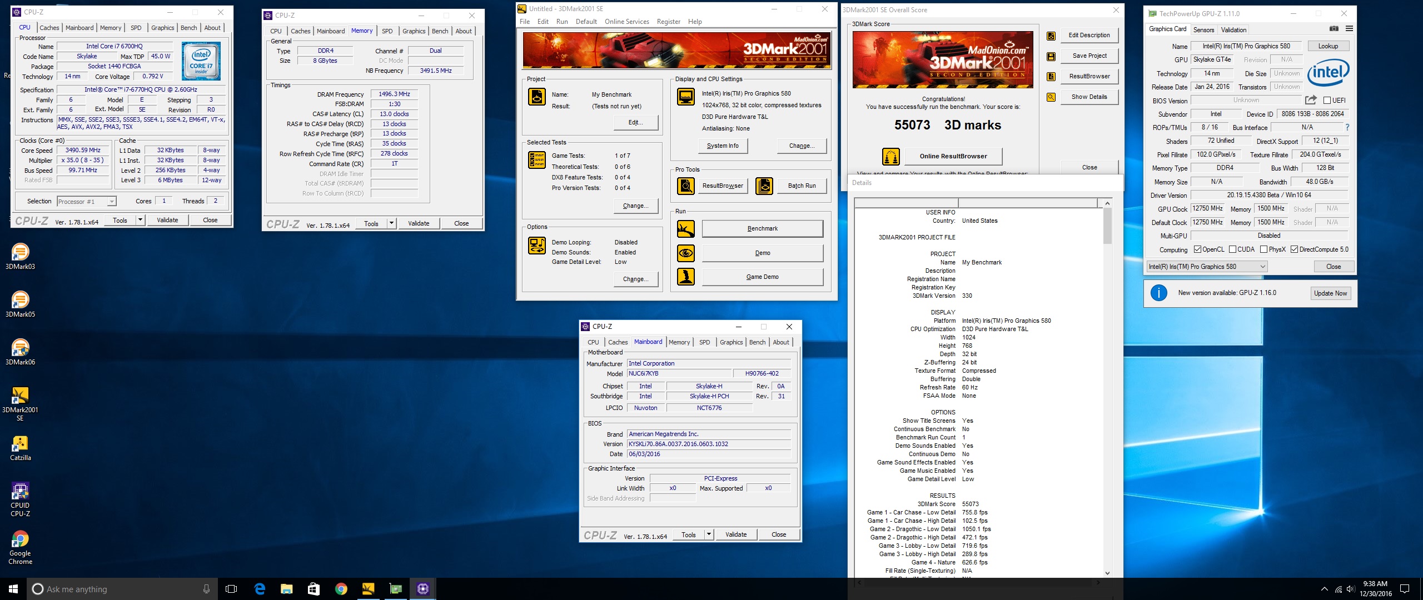This screenshot has height=600, width=1423.
Task: Click the Project edit icon in 3DMark2001
Action: click(536, 97)
